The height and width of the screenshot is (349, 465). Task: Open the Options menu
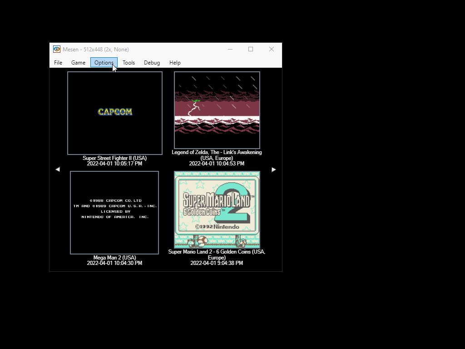[104, 63]
